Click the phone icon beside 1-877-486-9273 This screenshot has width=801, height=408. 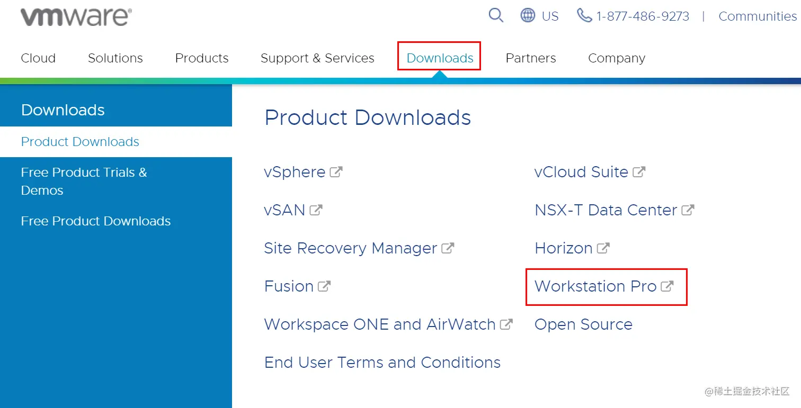coord(585,15)
